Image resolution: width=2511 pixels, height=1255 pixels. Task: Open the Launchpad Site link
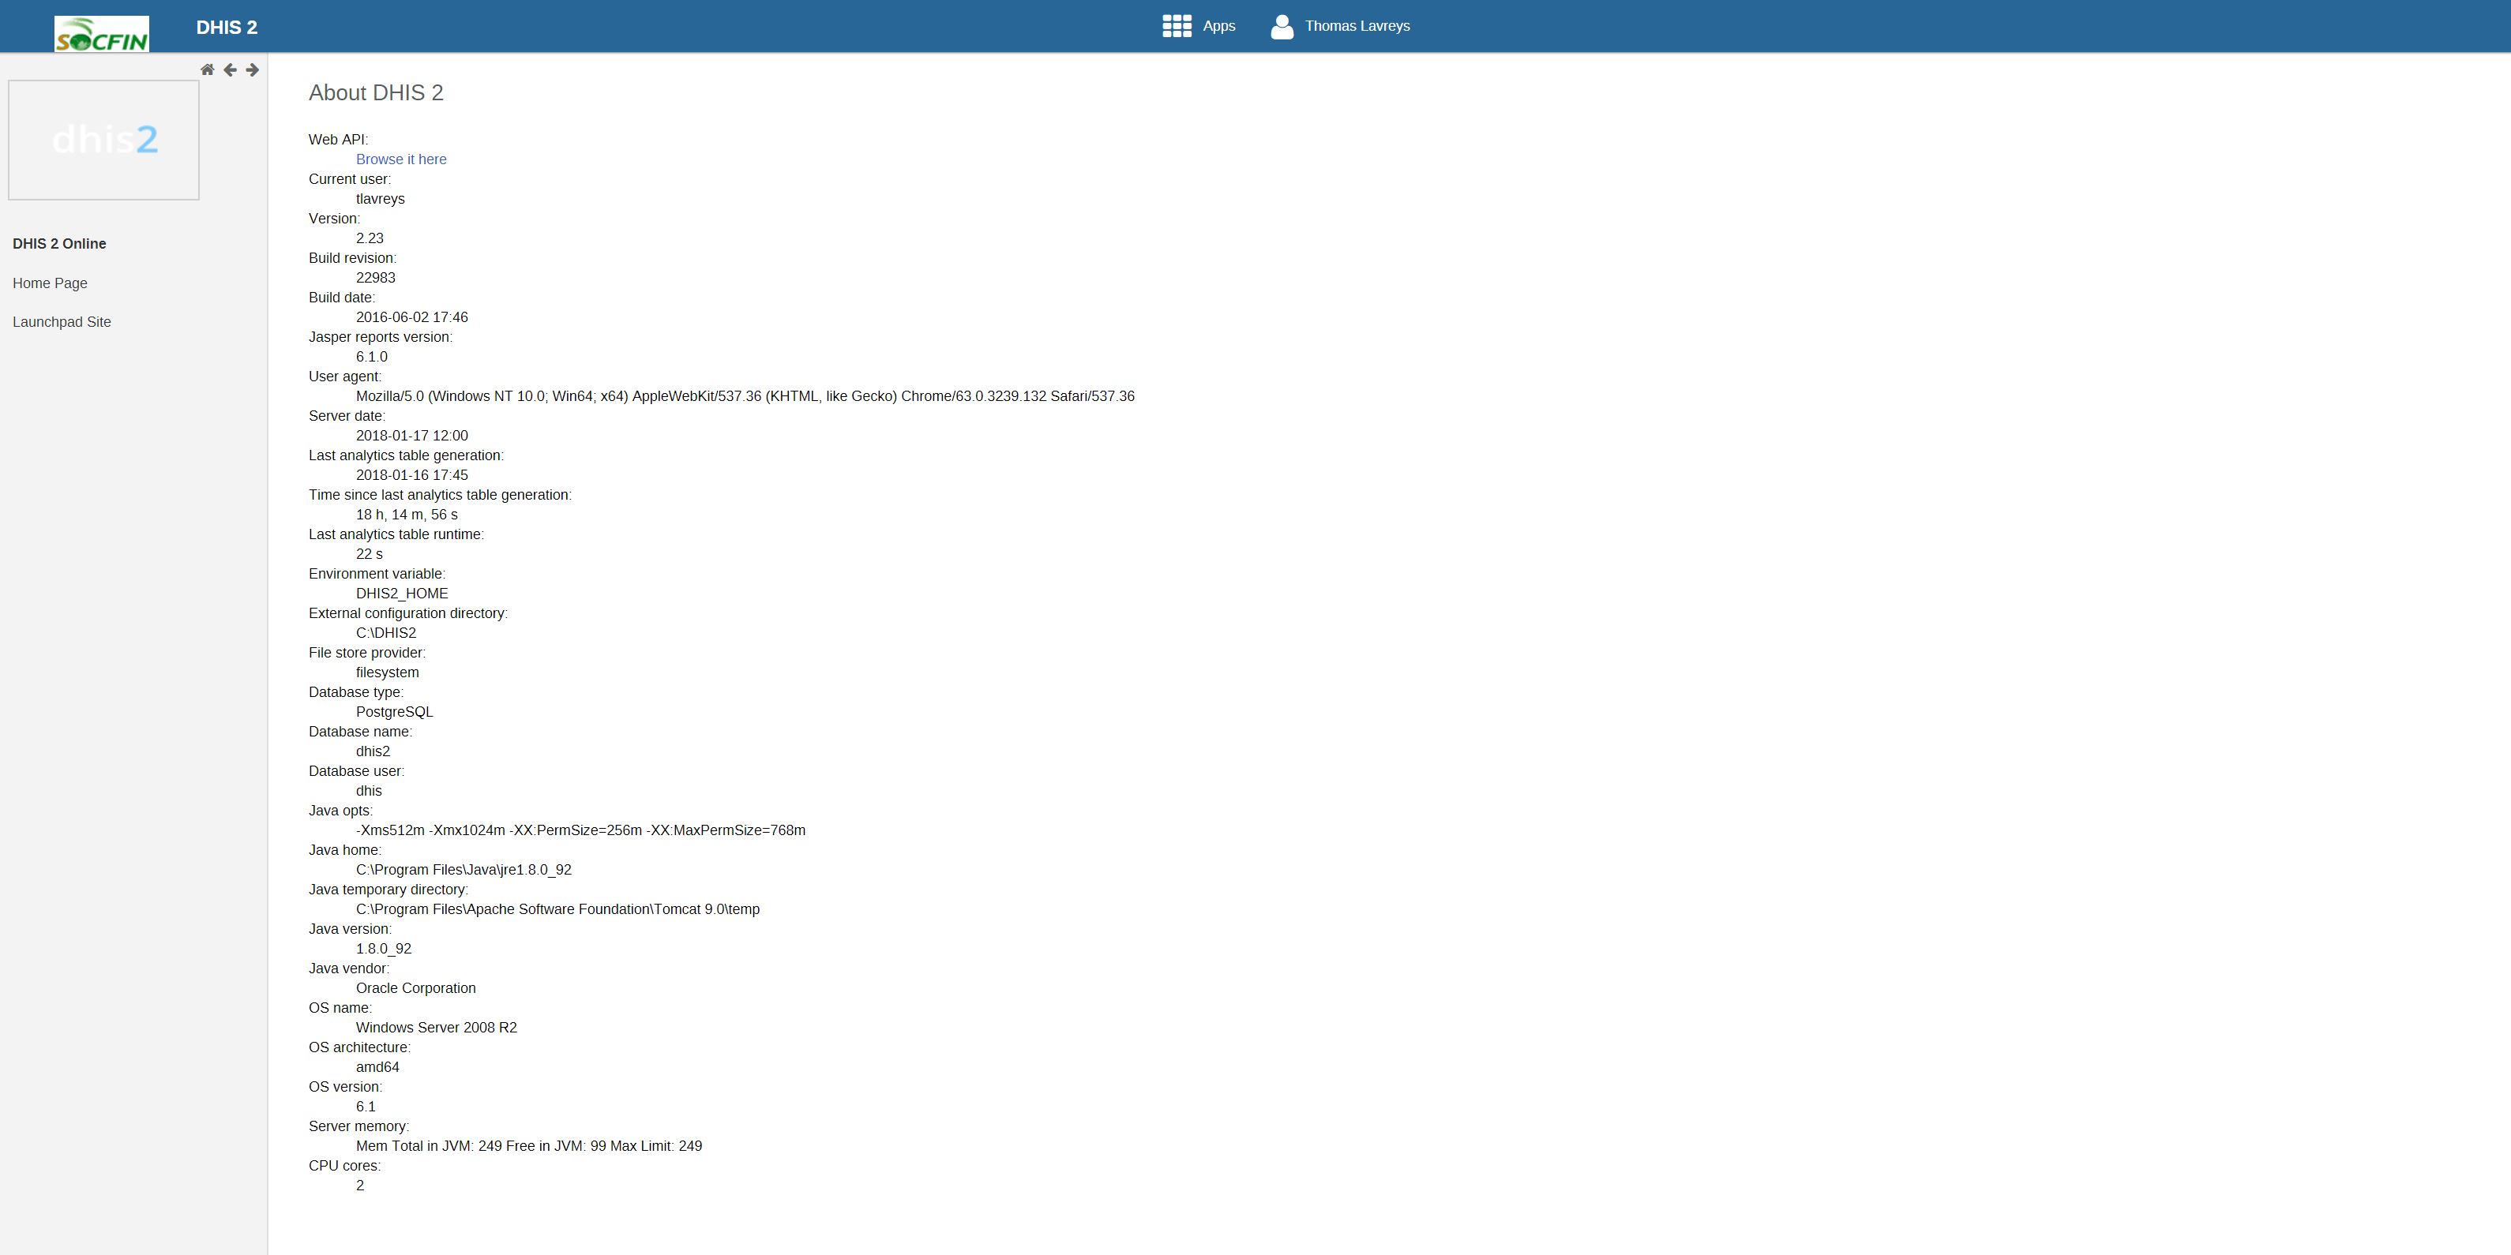(x=62, y=323)
